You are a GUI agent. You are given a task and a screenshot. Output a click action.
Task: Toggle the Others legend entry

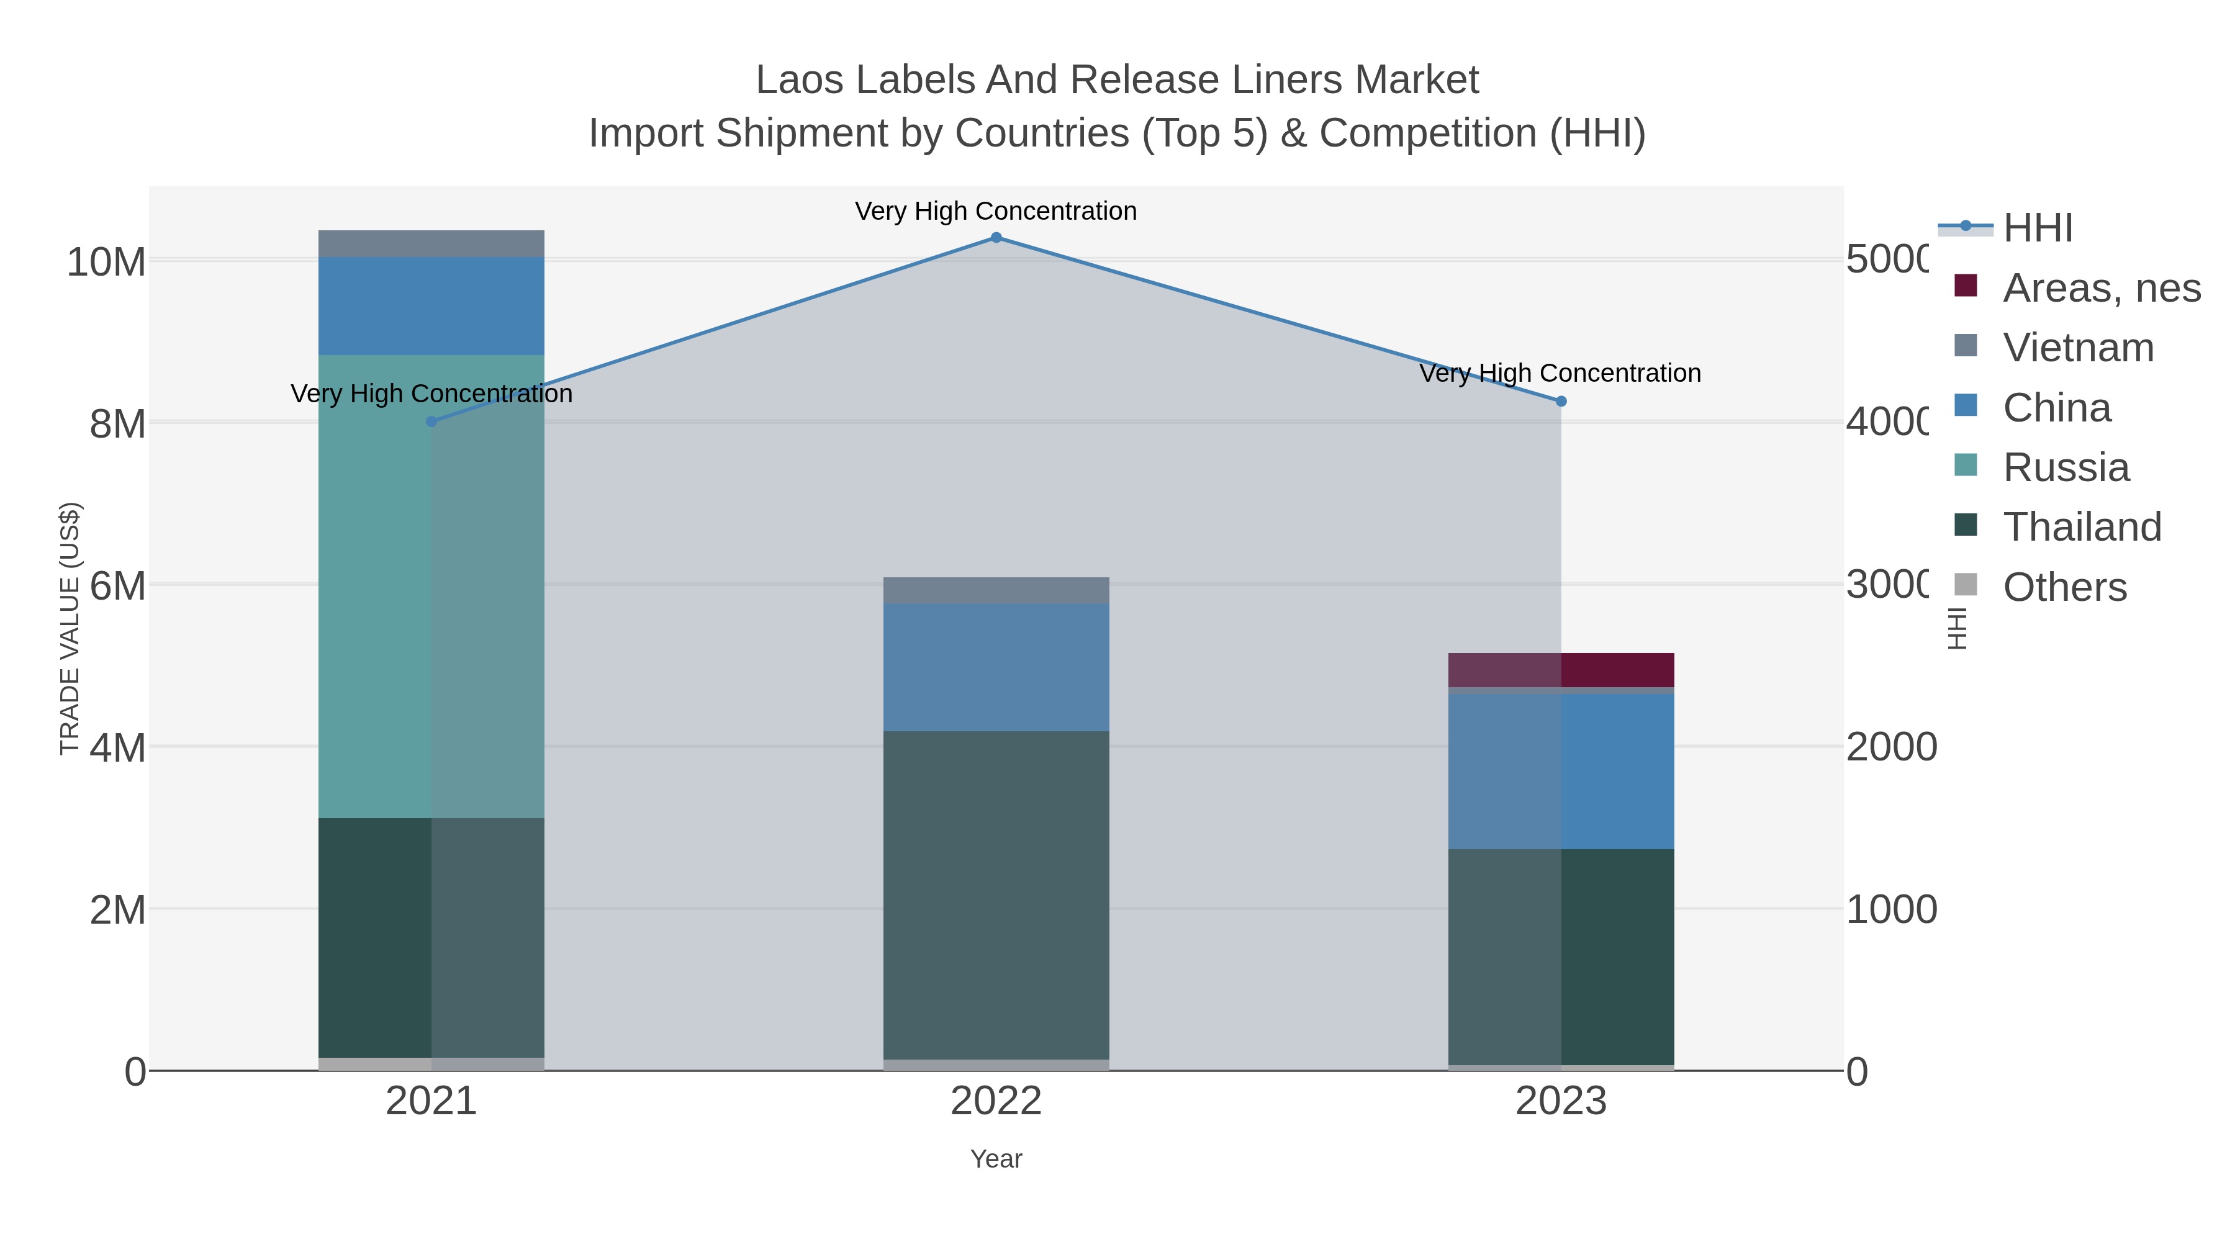2040,587
